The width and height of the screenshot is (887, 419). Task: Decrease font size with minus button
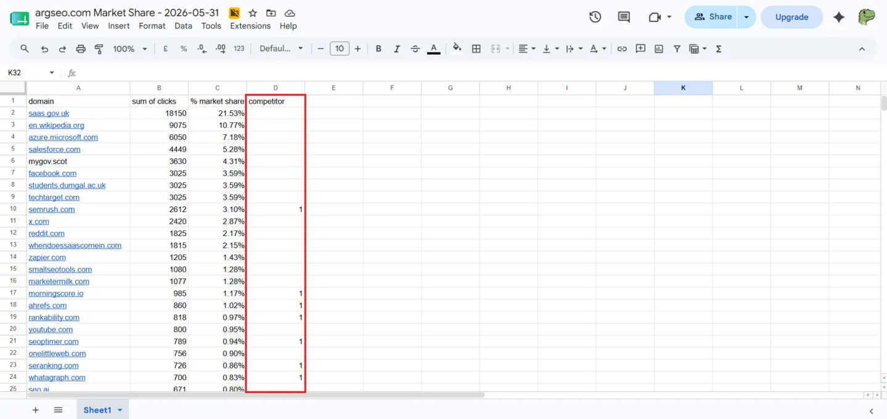click(321, 49)
